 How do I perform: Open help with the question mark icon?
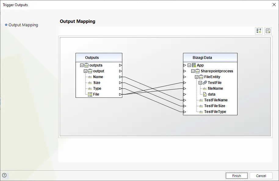tap(4, 175)
